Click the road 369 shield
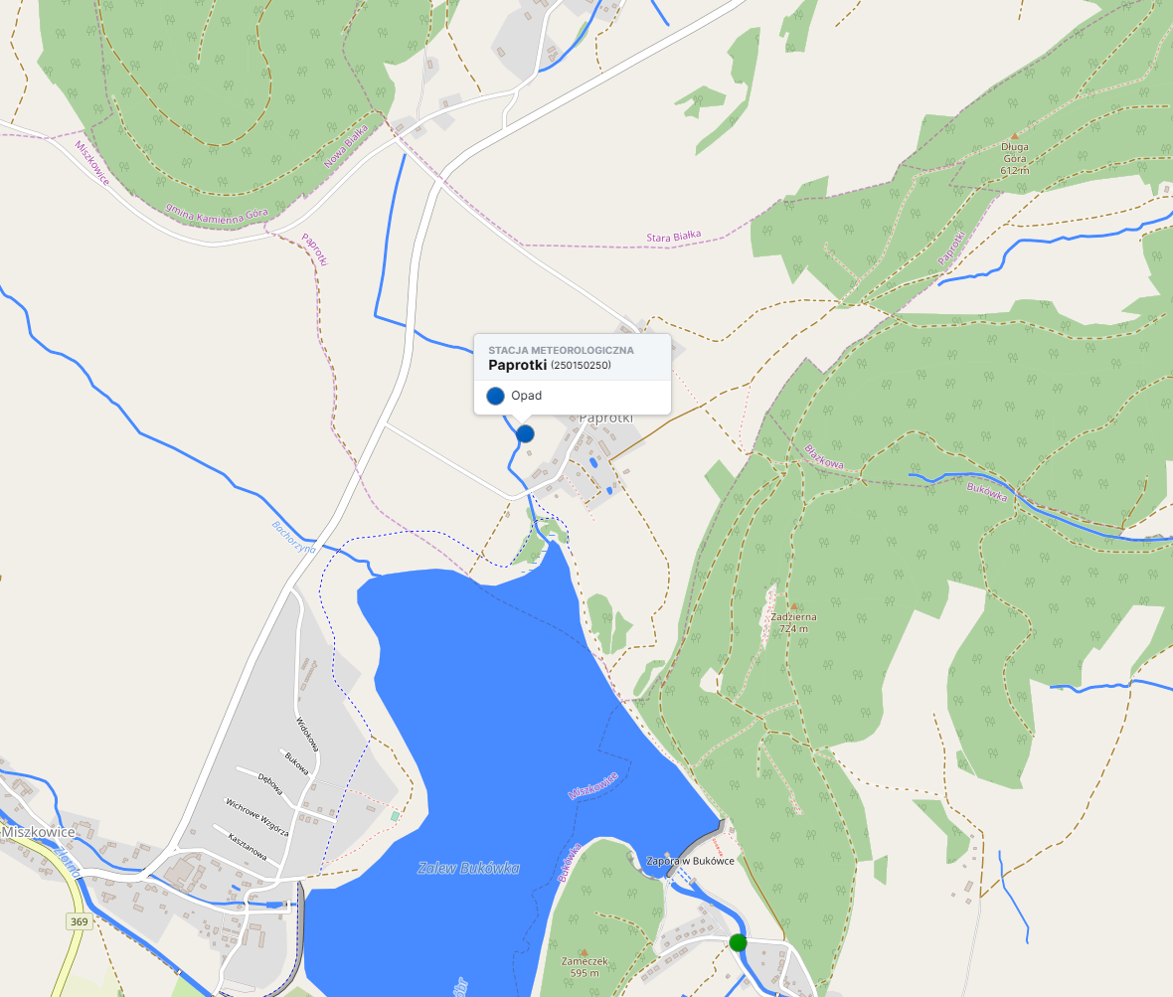This screenshot has height=997, width=1173. (x=80, y=921)
